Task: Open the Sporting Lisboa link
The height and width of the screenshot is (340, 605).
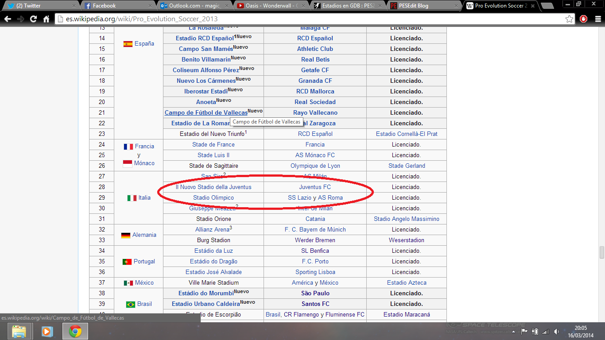Action: pyautogui.click(x=315, y=272)
